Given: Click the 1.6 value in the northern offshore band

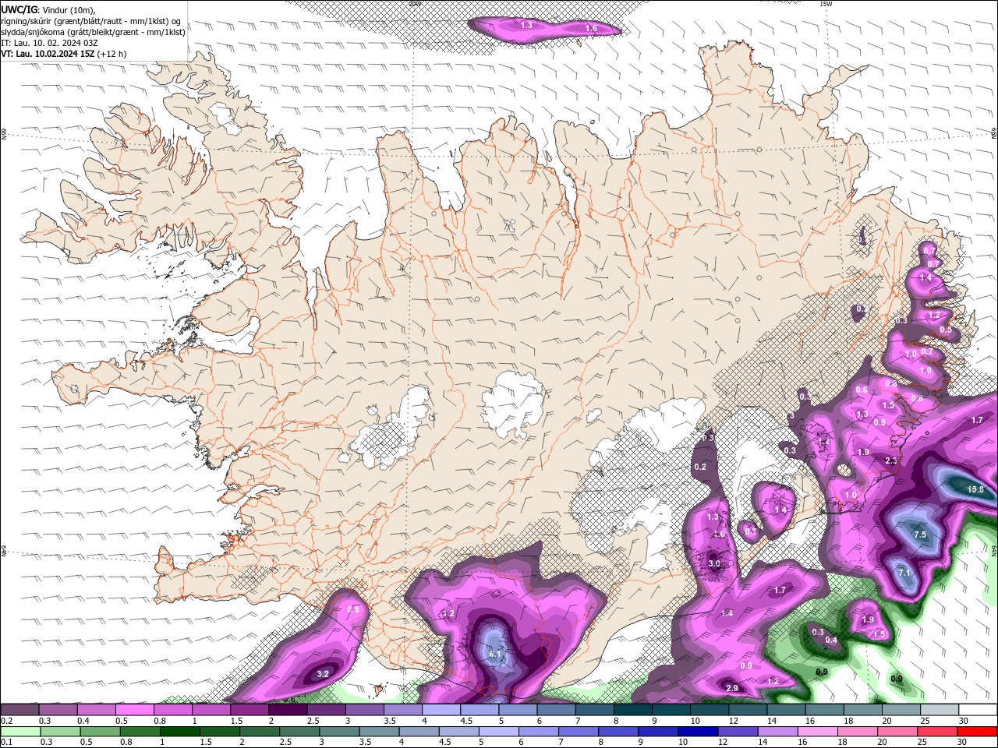Looking at the screenshot, I should coord(591,28).
